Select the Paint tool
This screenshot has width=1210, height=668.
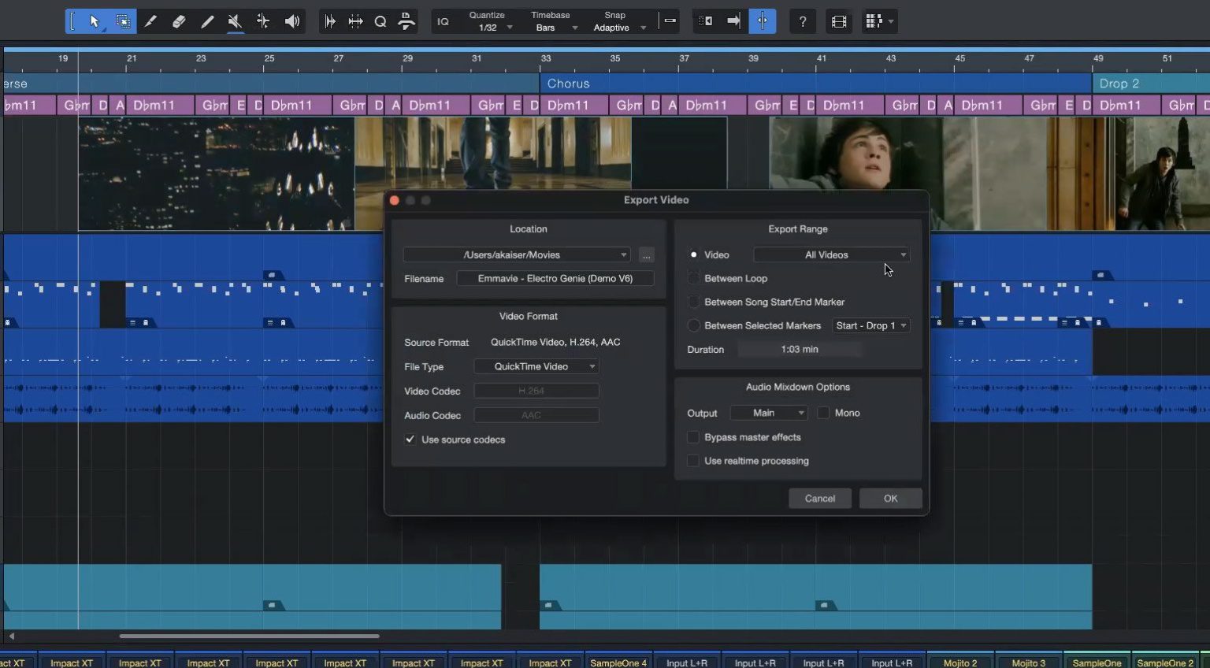(x=150, y=21)
